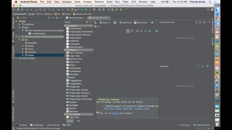Click the Cut scissors icon
The image size is (232, 130).
coord(36,10)
